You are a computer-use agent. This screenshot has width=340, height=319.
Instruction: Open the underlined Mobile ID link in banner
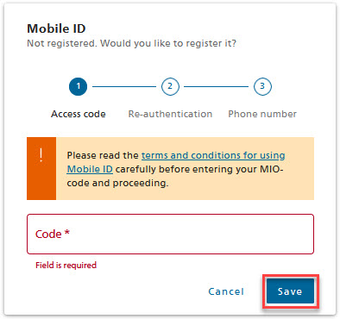point(90,169)
